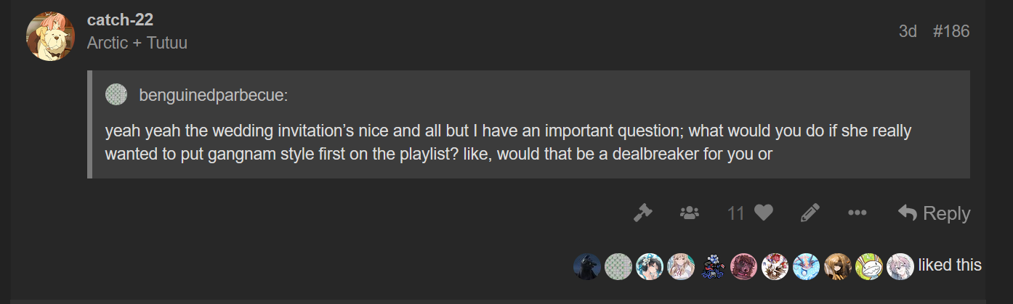Open the dark dragon liker avatar
The height and width of the screenshot is (304, 1013).
coord(587,266)
